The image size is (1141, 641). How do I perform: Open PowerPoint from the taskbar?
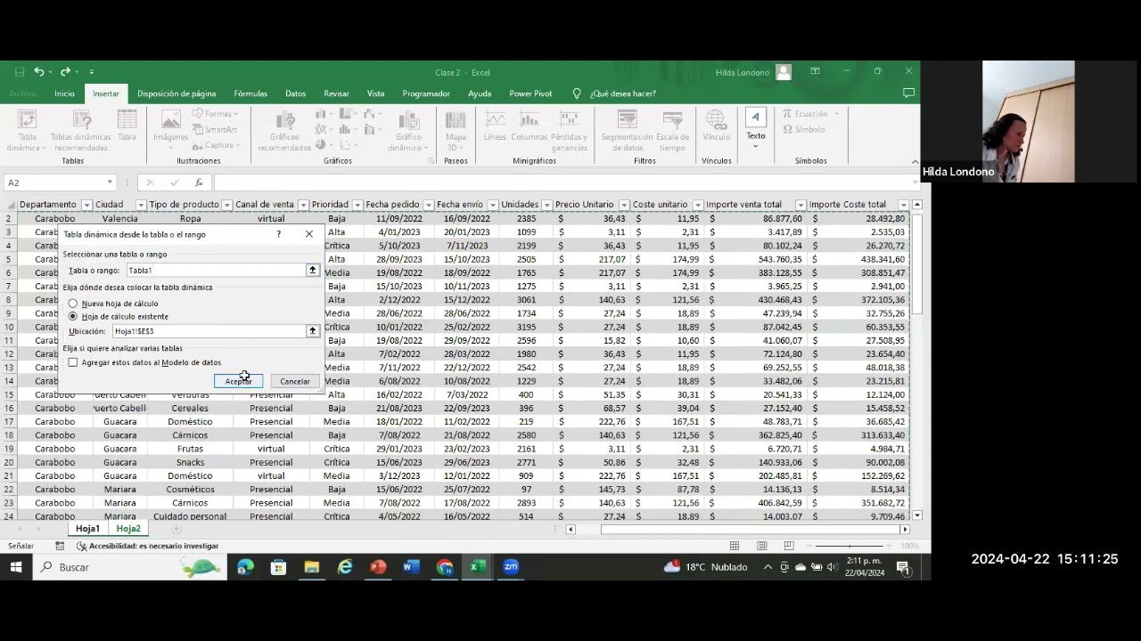tap(378, 567)
